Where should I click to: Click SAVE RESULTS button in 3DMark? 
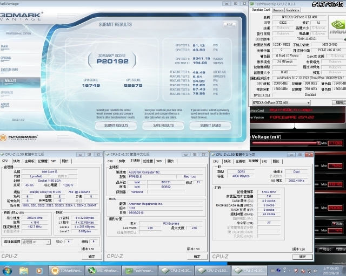tap(163, 126)
